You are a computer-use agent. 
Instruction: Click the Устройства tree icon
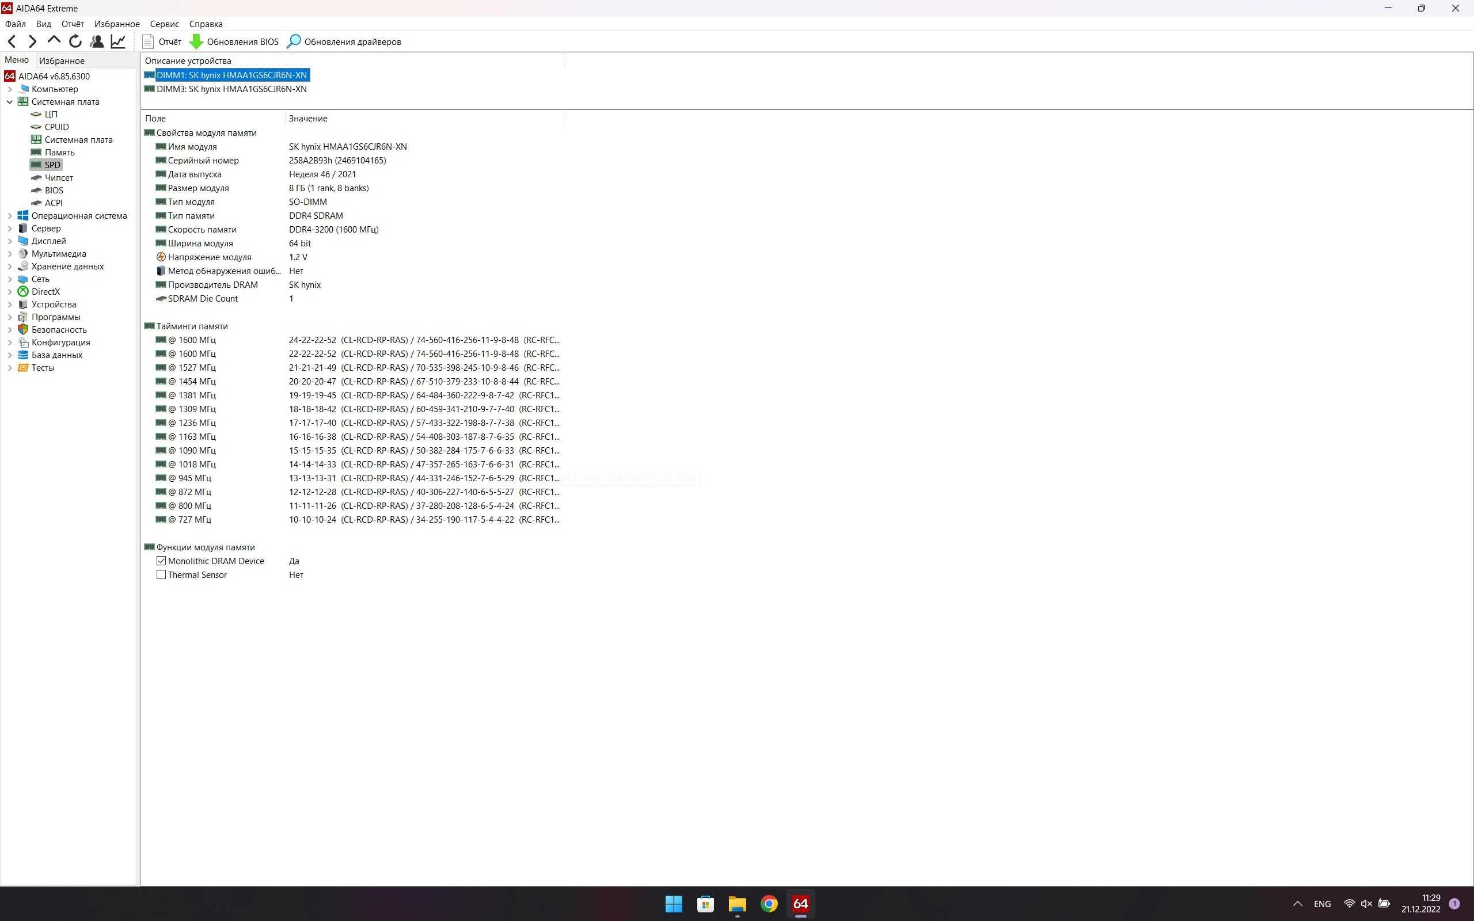(x=23, y=305)
